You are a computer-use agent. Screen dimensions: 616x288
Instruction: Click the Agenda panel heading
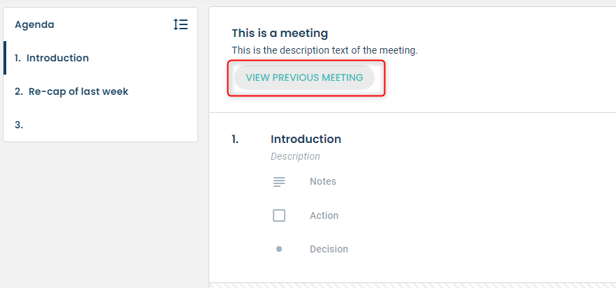click(35, 24)
